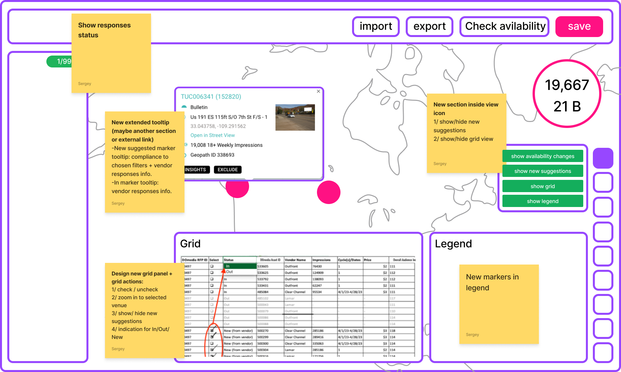Screen dimensions: 621x372
Task: Click the Status column header
Action: pyautogui.click(x=240, y=260)
